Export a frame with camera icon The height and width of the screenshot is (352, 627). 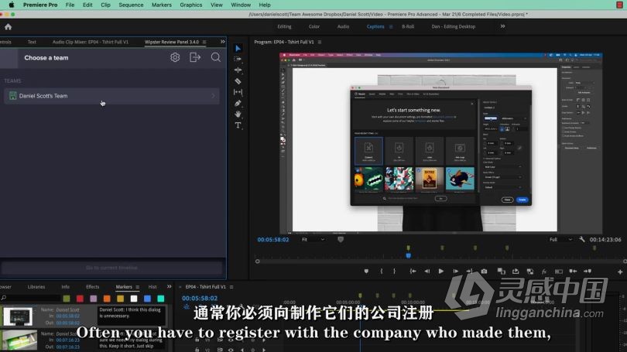coord(485,272)
